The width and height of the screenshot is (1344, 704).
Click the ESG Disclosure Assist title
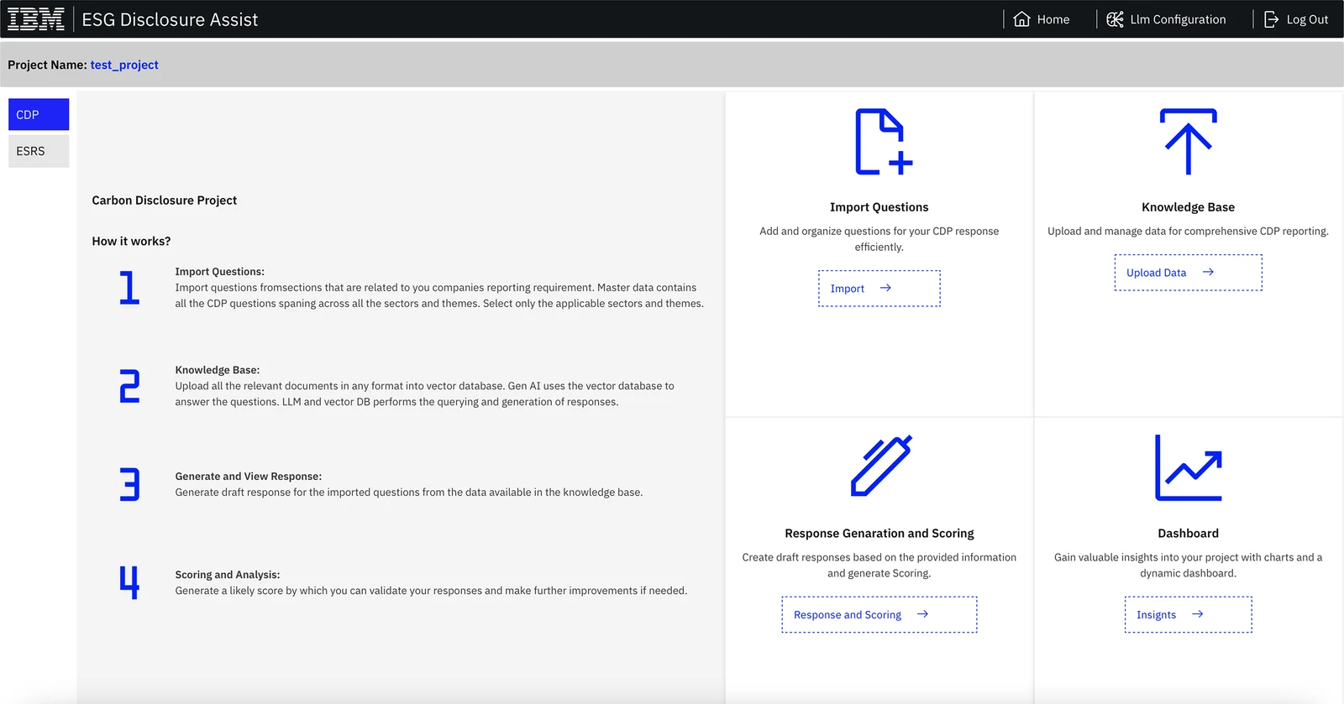tap(170, 19)
